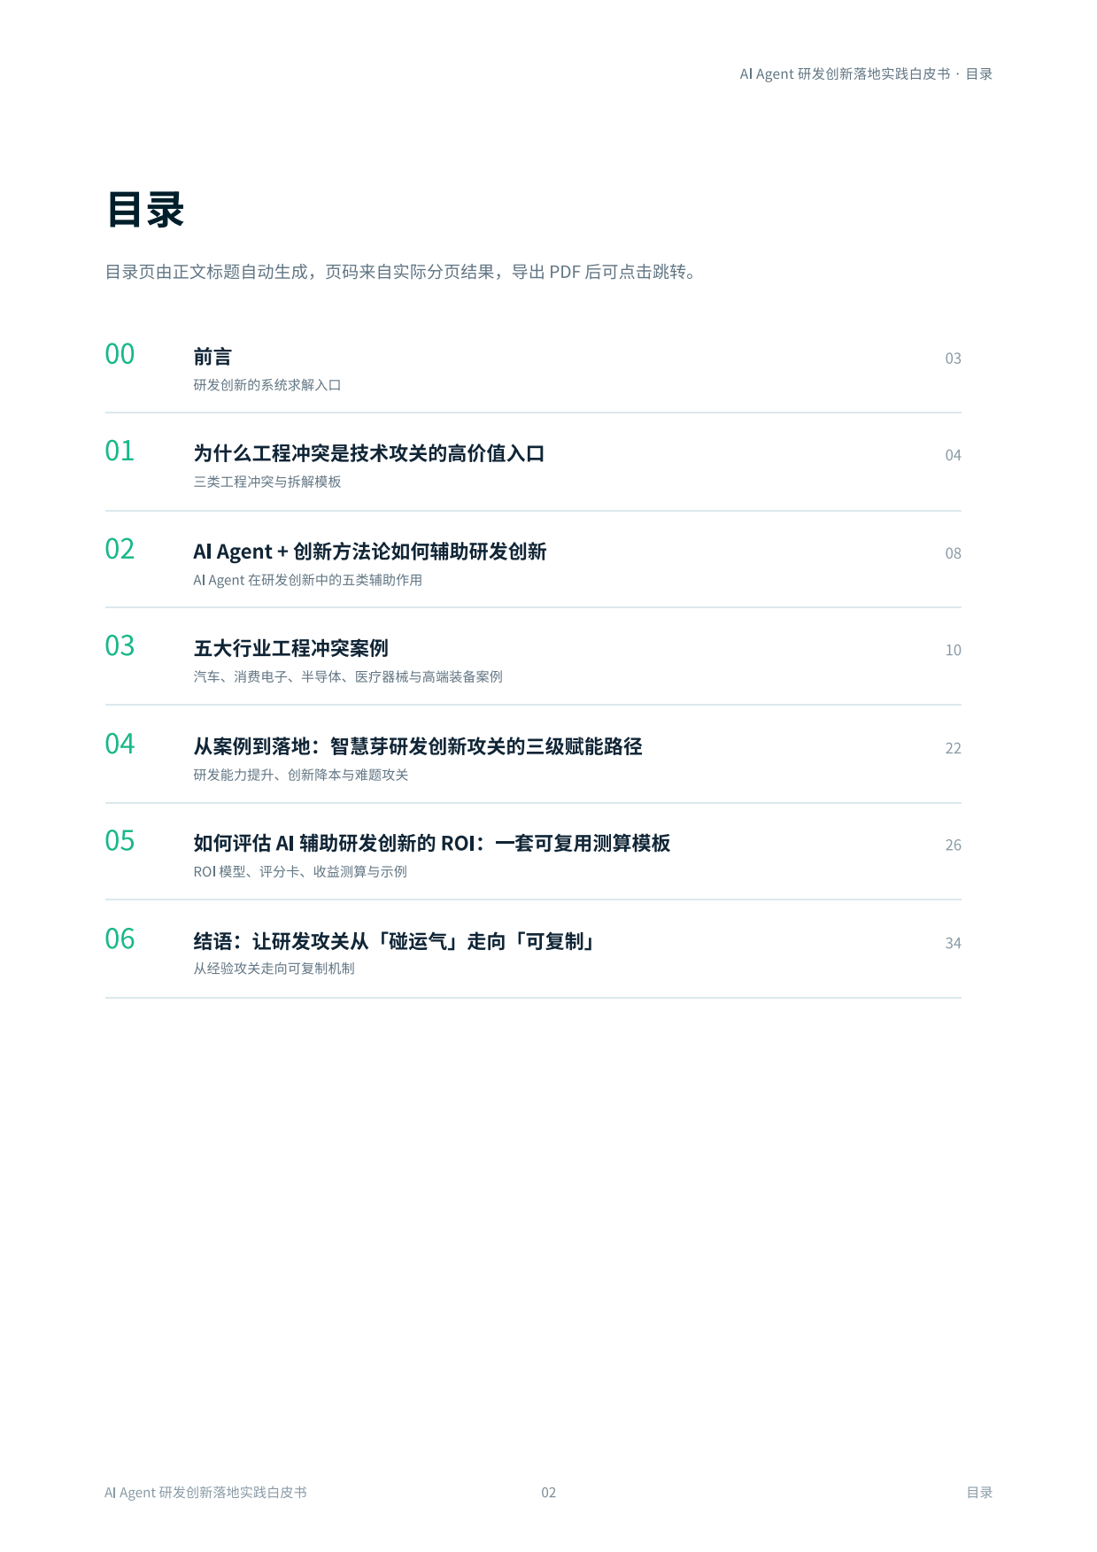Select green chapter number 04
1097x1552 pixels.
[120, 744]
